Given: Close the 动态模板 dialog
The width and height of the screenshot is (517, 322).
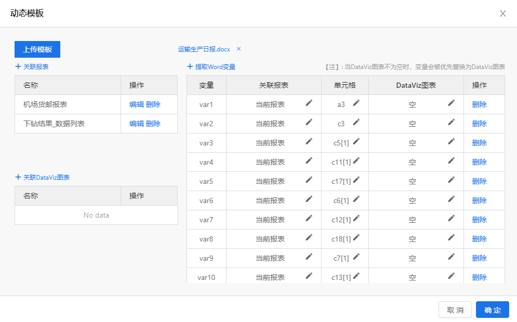Looking at the screenshot, I should [503, 14].
